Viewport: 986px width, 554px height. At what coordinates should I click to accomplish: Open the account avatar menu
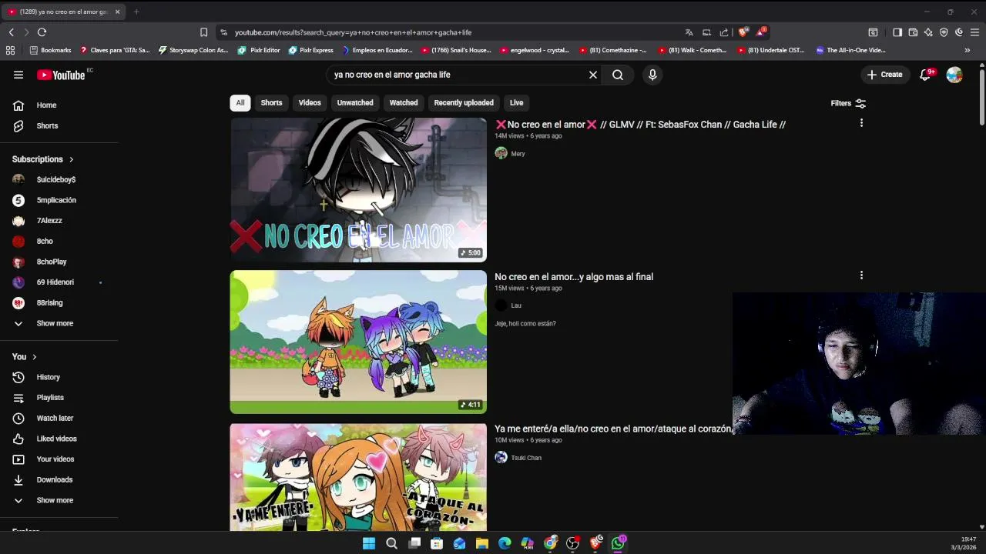(954, 75)
